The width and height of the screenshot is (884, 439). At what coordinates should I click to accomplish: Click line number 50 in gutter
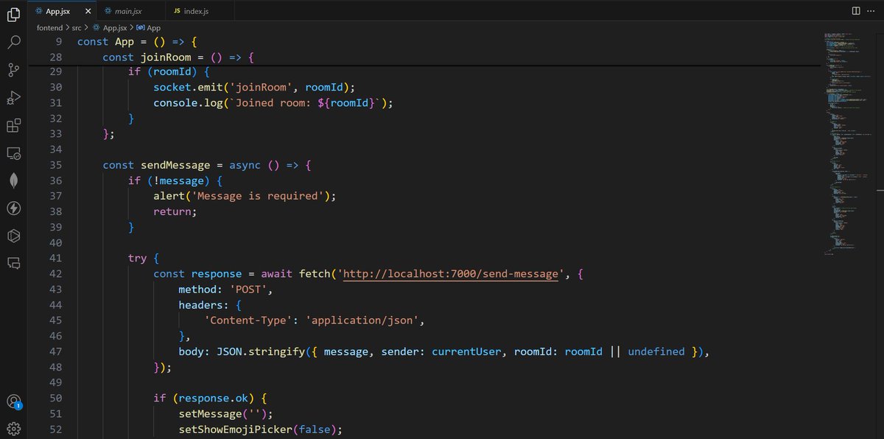point(56,398)
